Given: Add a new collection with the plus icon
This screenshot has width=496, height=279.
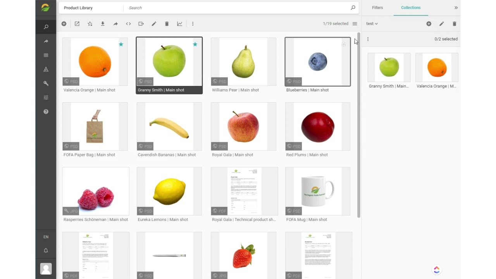Looking at the screenshot, I should click(429, 24).
